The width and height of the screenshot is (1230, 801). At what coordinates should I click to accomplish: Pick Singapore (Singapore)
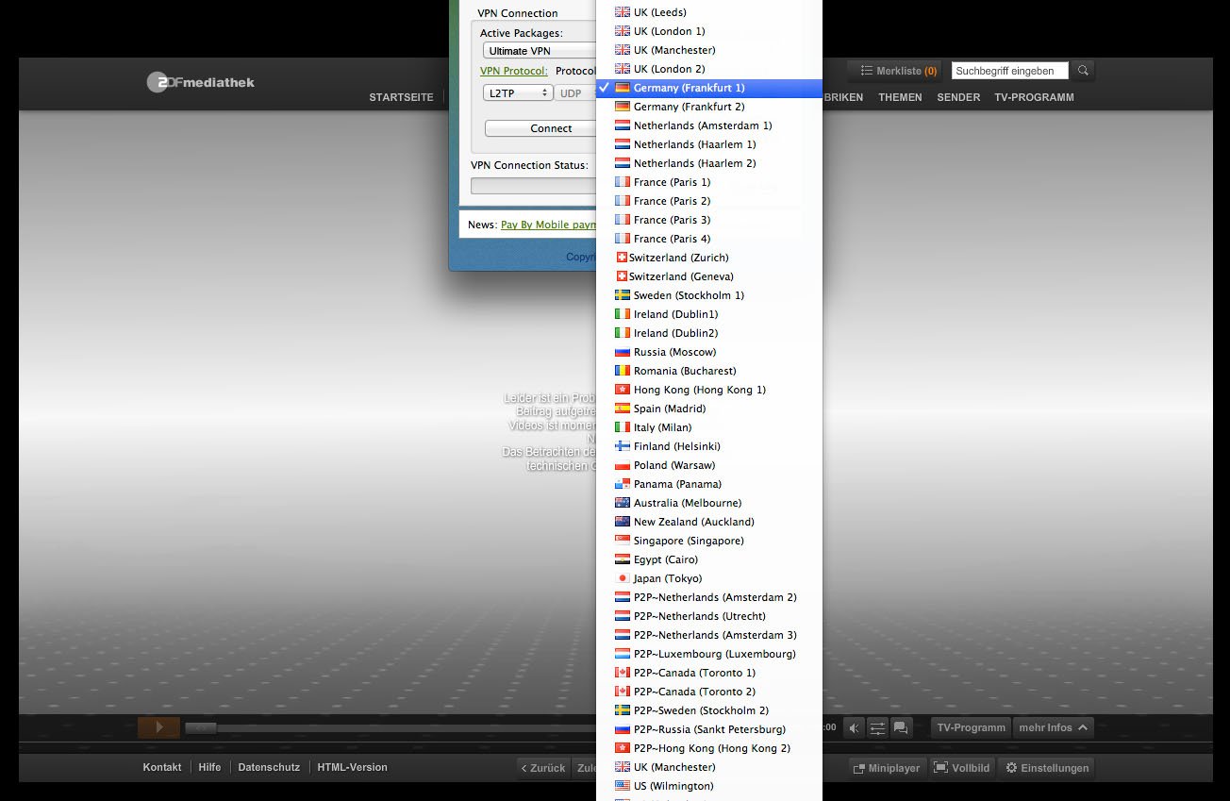709,541
